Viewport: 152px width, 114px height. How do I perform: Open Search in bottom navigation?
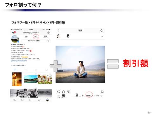point(22,100)
